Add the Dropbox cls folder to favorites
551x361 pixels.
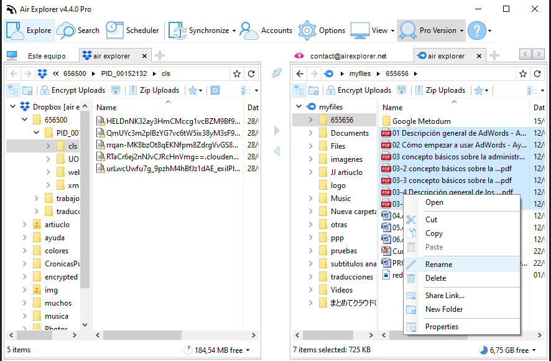(237, 73)
